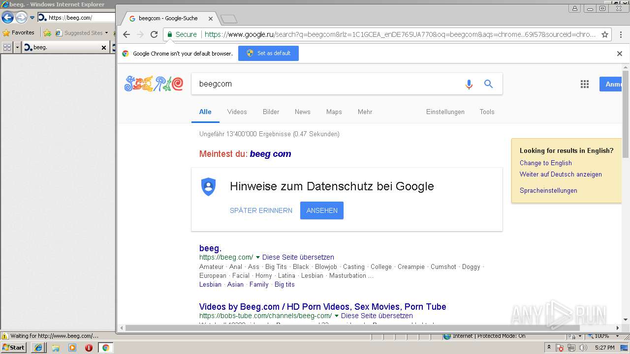630x354 pixels.
Task: Open the search Tools option
Action: pos(487,112)
